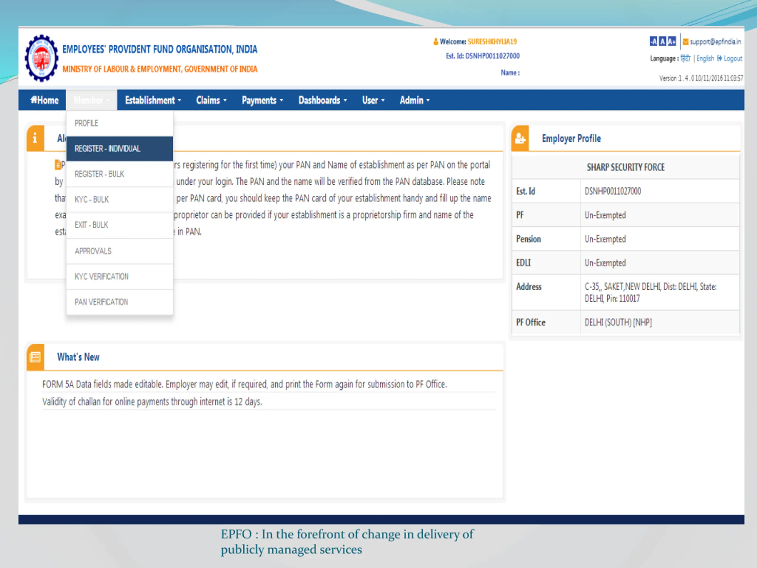Click the Home house icon

[33, 100]
